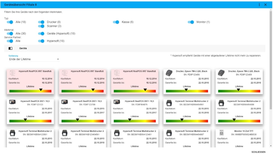Viewport: 273px width, 154px height.
Task: Click the vertical scrollbar thumb
Action: [x=271, y=61]
